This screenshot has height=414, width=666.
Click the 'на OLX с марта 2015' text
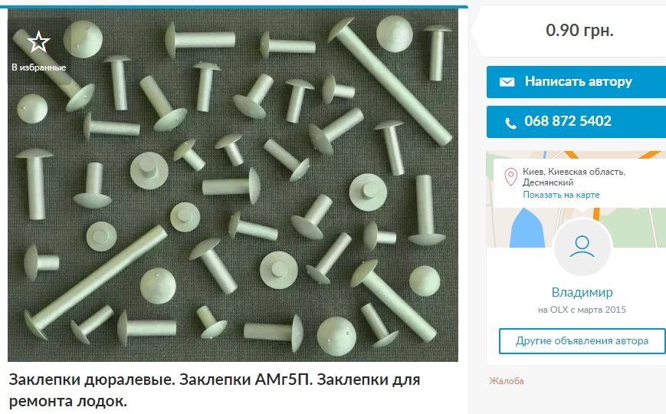(x=582, y=310)
